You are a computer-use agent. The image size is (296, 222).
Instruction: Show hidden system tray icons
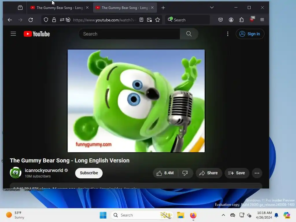tap(223, 215)
